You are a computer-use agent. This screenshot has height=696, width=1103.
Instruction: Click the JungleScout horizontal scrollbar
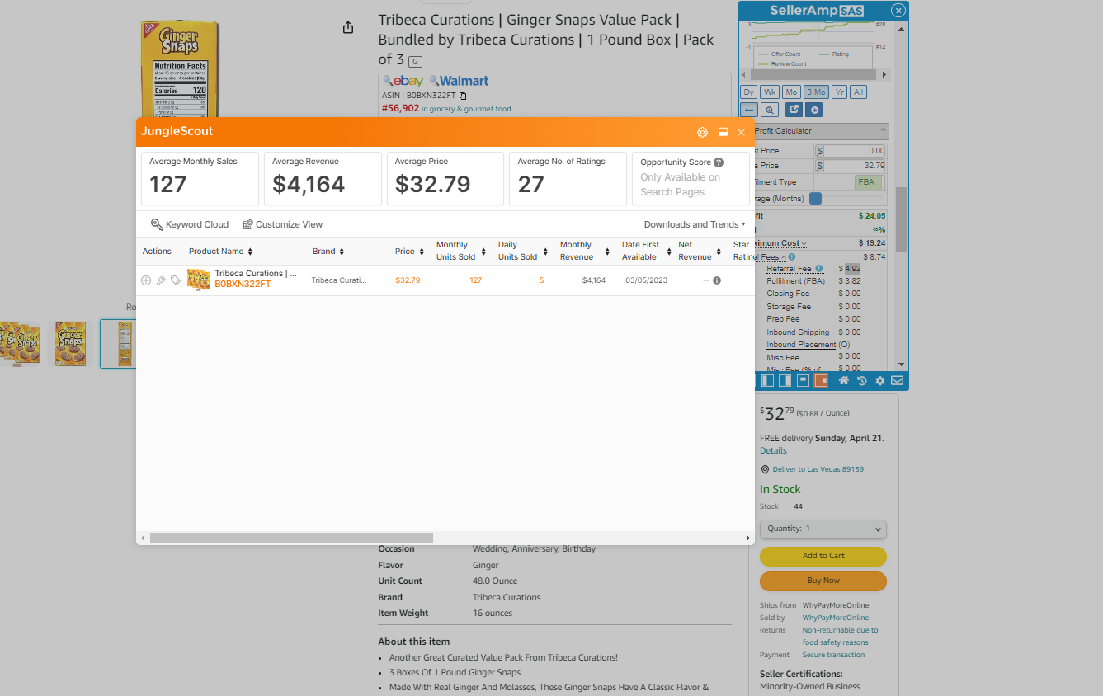click(291, 538)
